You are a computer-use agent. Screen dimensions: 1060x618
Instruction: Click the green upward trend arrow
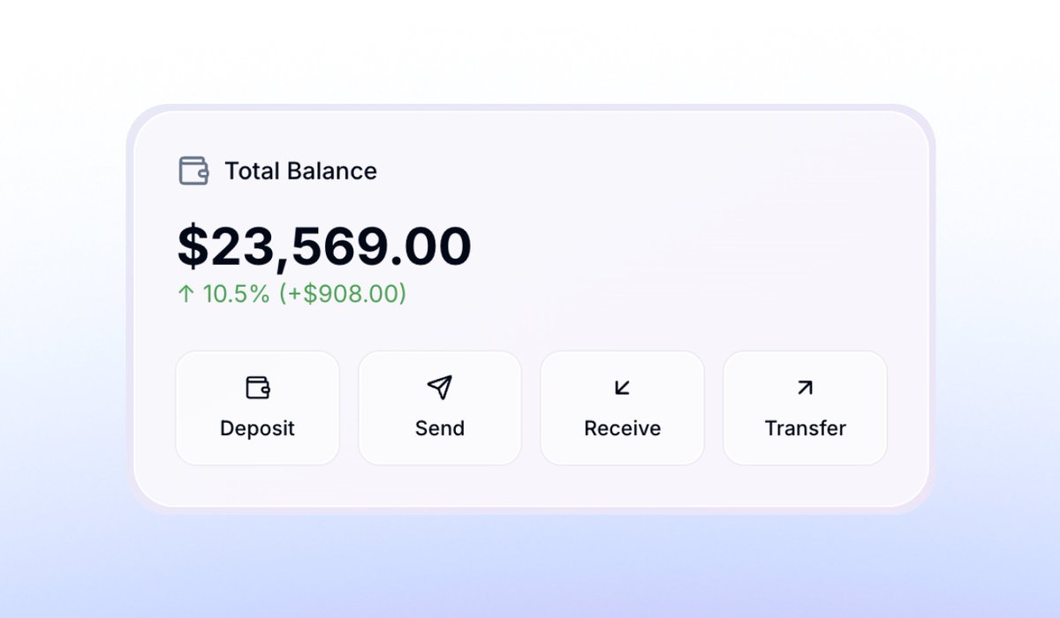click(x=185, y=294)
